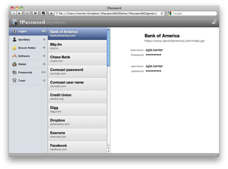Click the Passwords count badge (24)
Screen dimensions: 228x169
[43, 72]
